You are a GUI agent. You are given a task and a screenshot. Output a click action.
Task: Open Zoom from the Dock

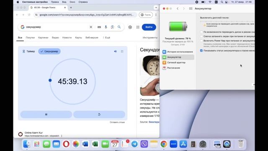point(173,144)
